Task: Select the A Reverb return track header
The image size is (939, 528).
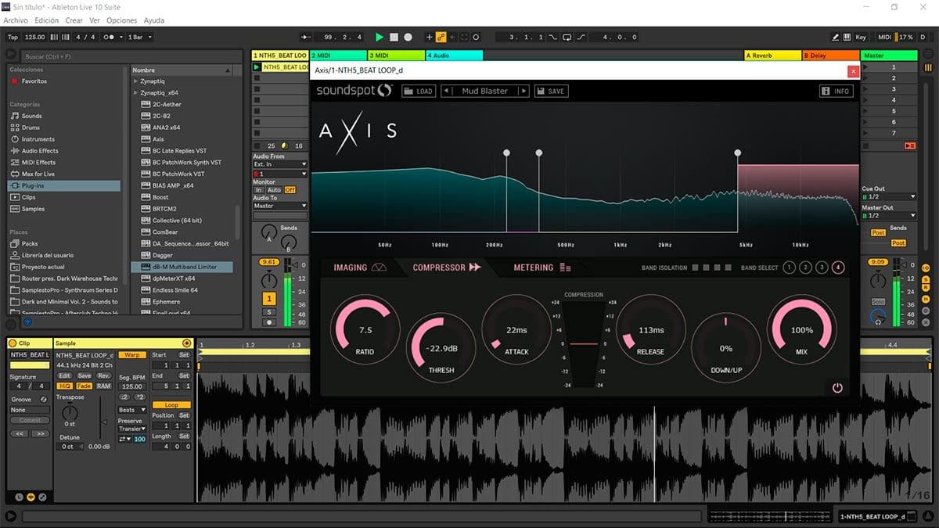Action: [x=772, y=56]
